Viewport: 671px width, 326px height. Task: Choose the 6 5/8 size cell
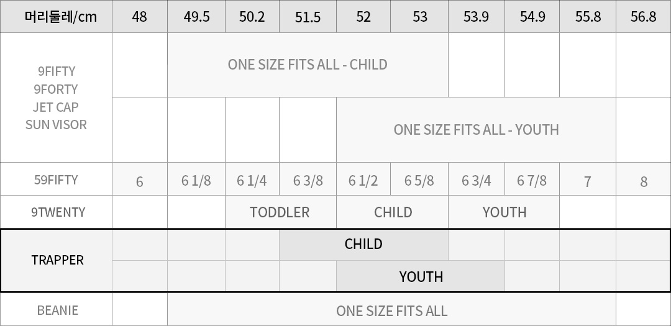click(x=419, y=181)
